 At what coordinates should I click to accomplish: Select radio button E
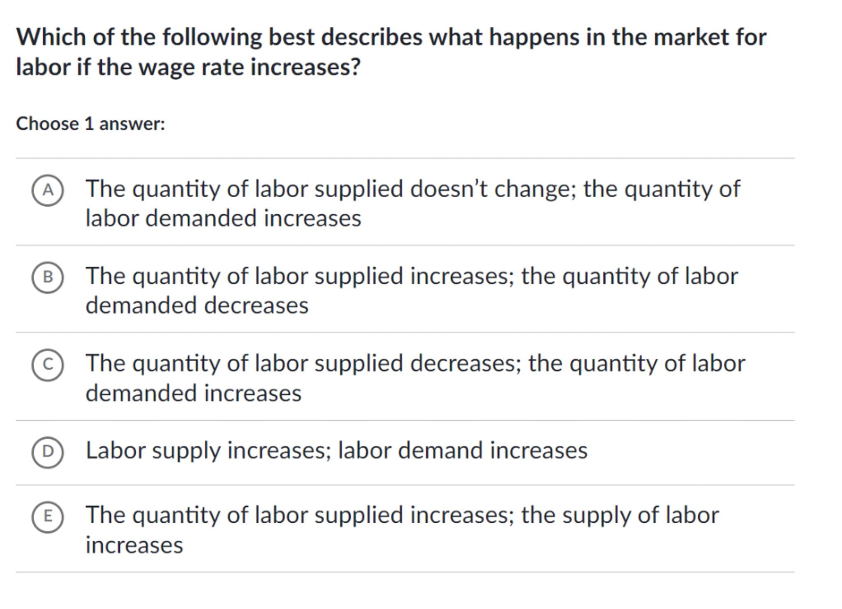point(48,517)
